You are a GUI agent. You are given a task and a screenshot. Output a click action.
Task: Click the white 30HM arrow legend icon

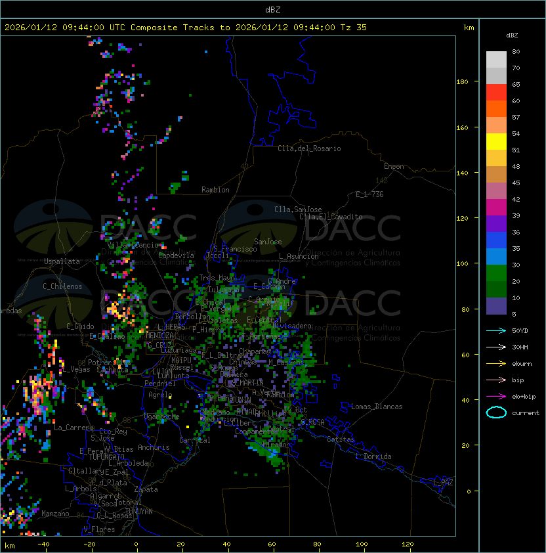tap(496, 347)
